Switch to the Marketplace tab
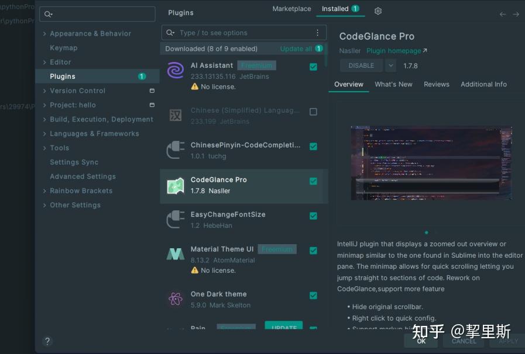Image resolution: width=525 pixels, height=354 pixels. 291,9
